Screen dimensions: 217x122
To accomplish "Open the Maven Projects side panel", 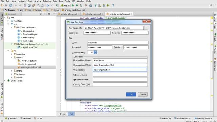I will [215, 22].
